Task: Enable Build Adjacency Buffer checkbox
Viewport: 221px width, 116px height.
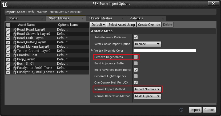Action: pyautogui.click(x=136, y=63)
